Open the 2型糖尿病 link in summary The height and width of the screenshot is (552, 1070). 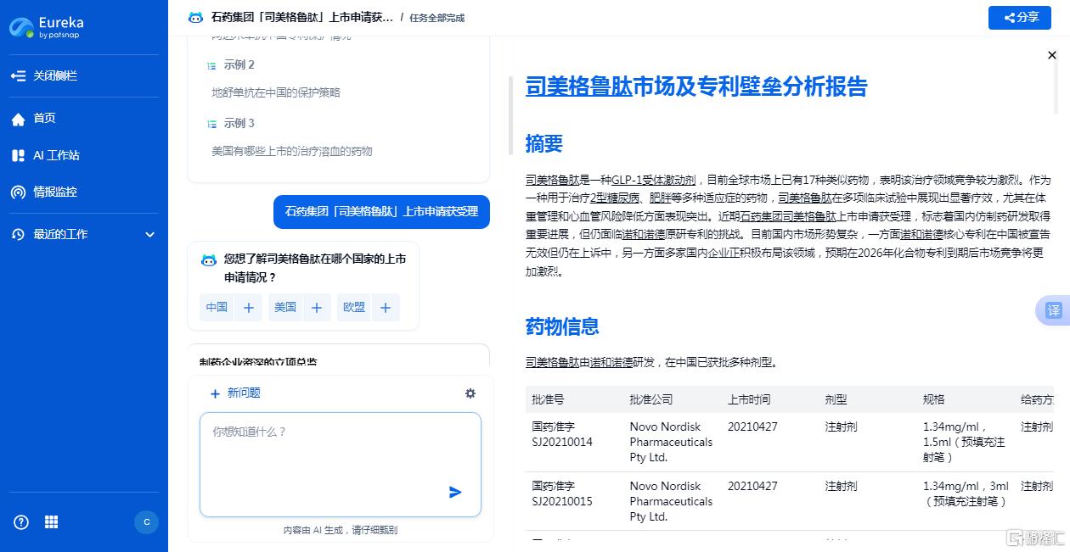(617, 198)
